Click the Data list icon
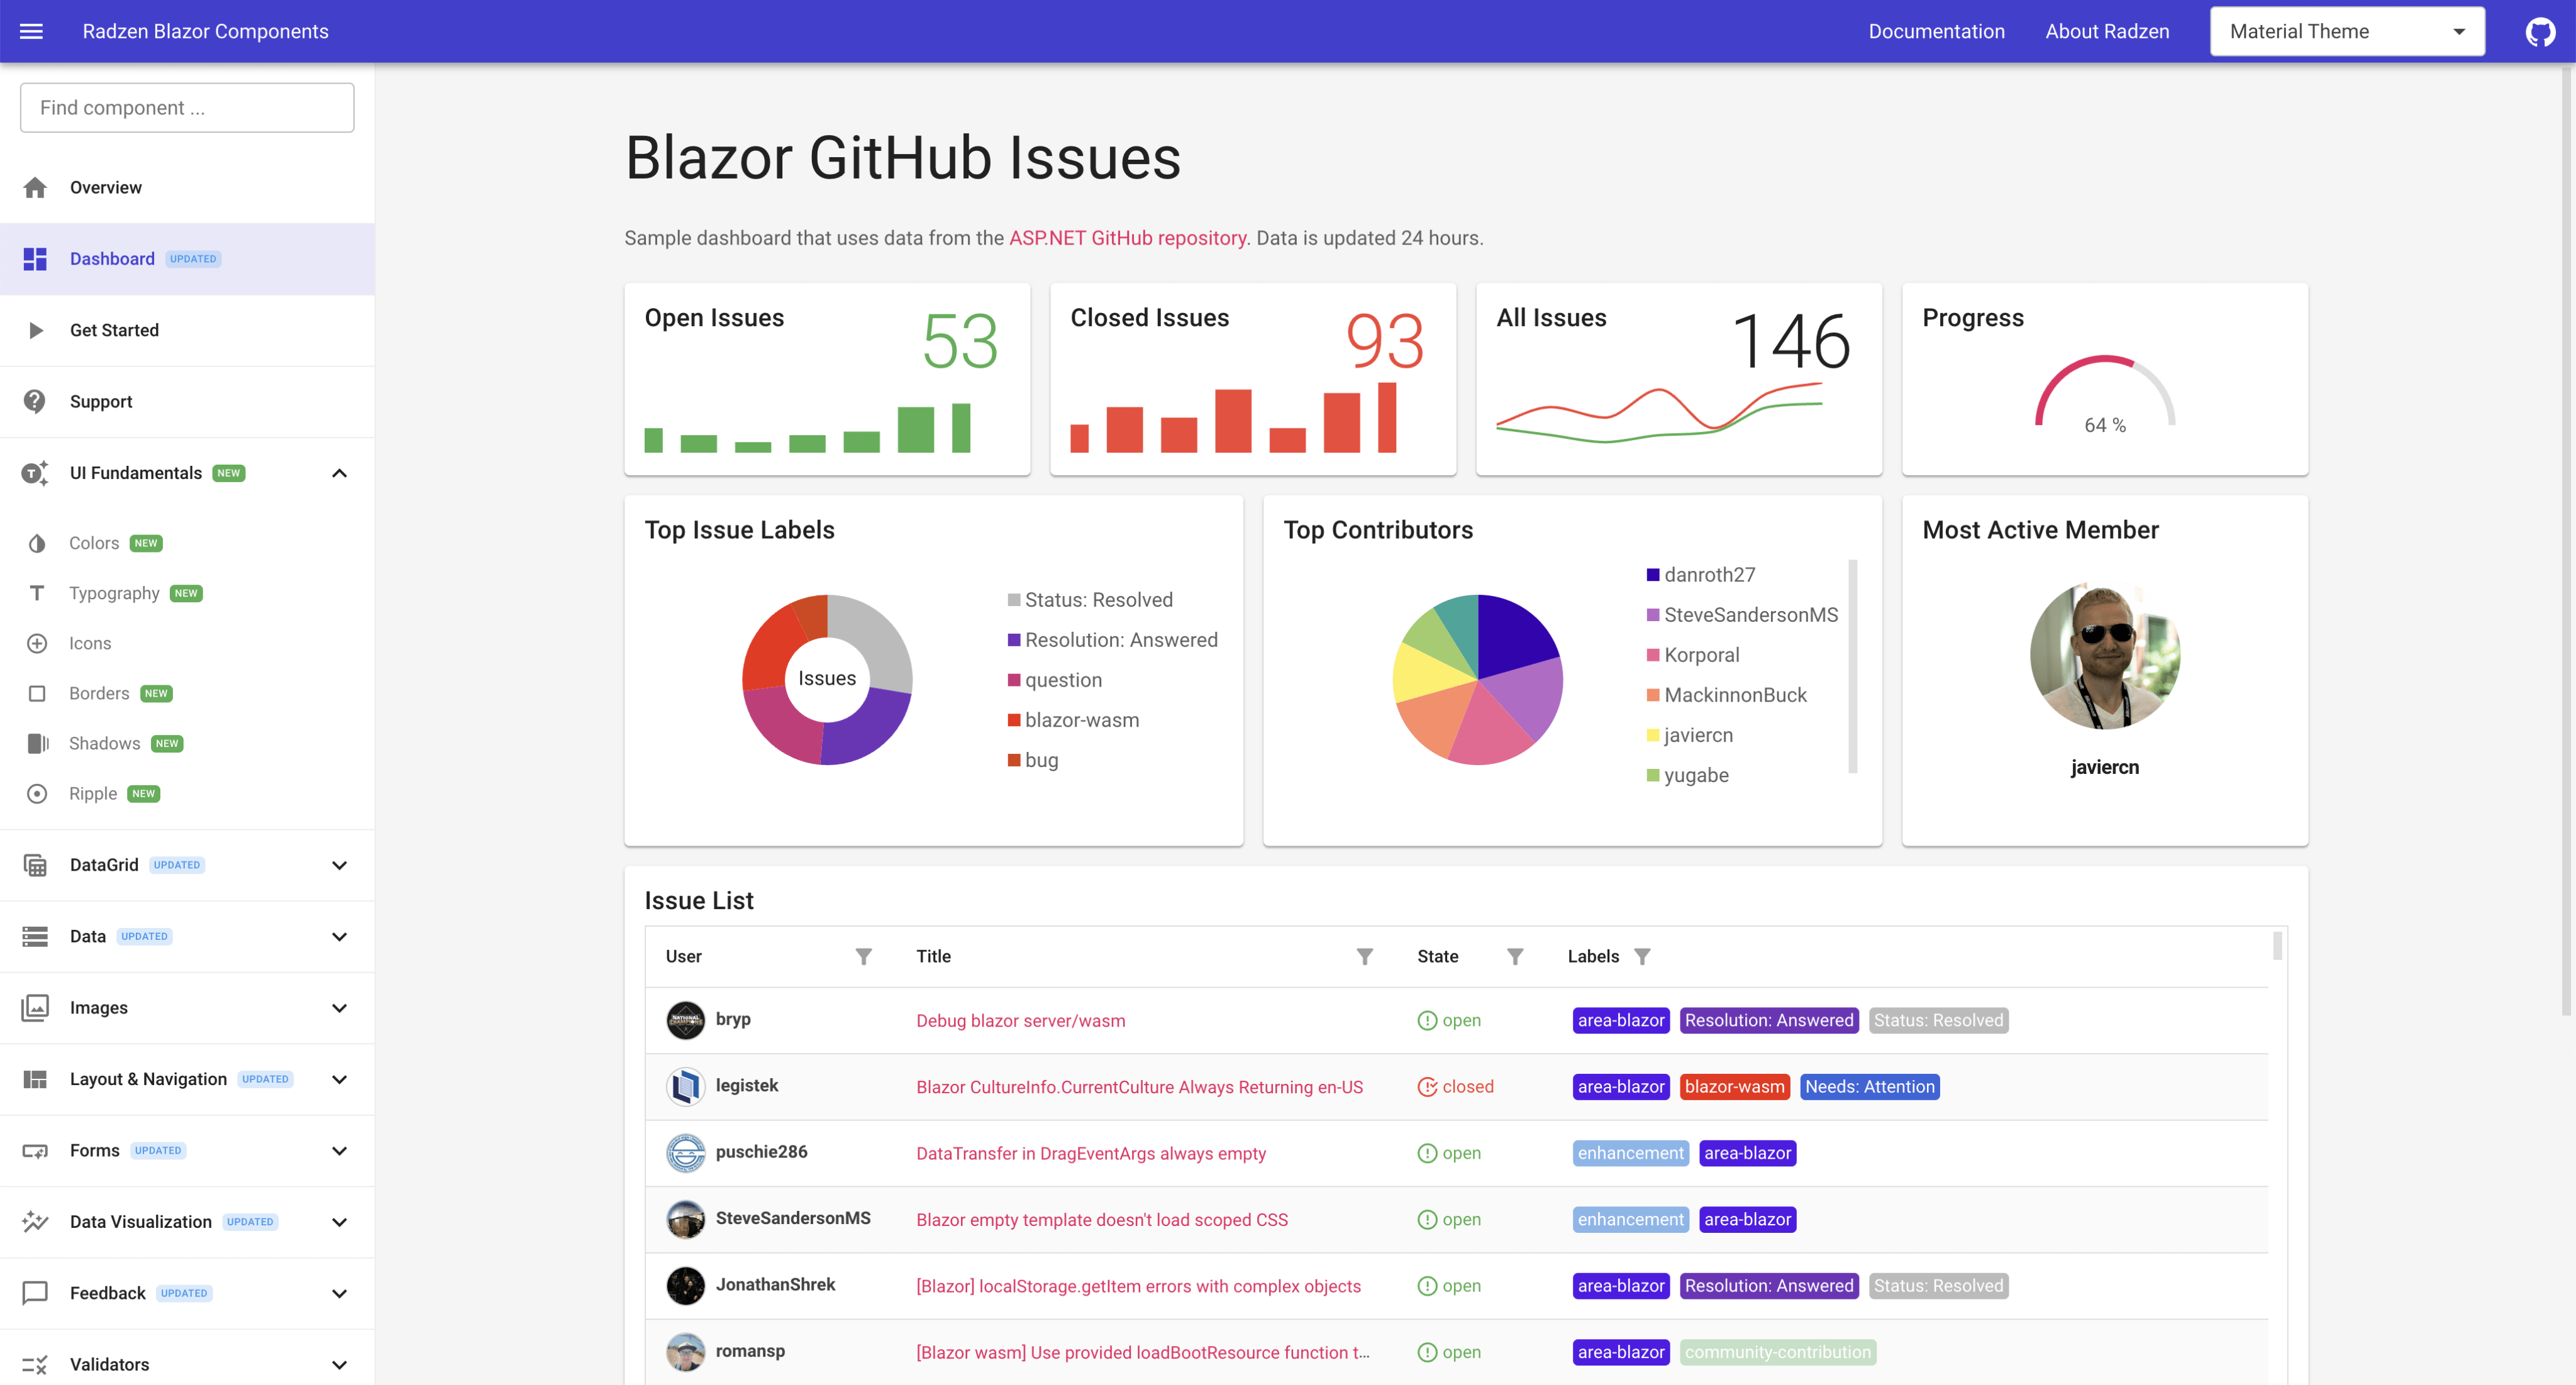The width and height of the screenshot is (2576, 1385). (35, 936)
